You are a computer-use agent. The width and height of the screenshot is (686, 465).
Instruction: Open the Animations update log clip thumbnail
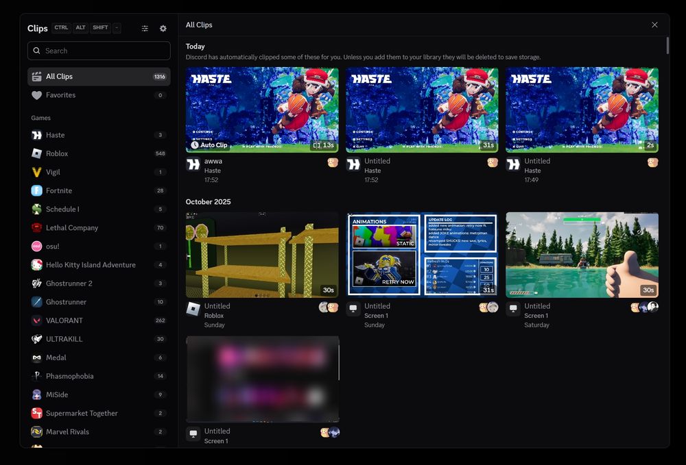422,255
